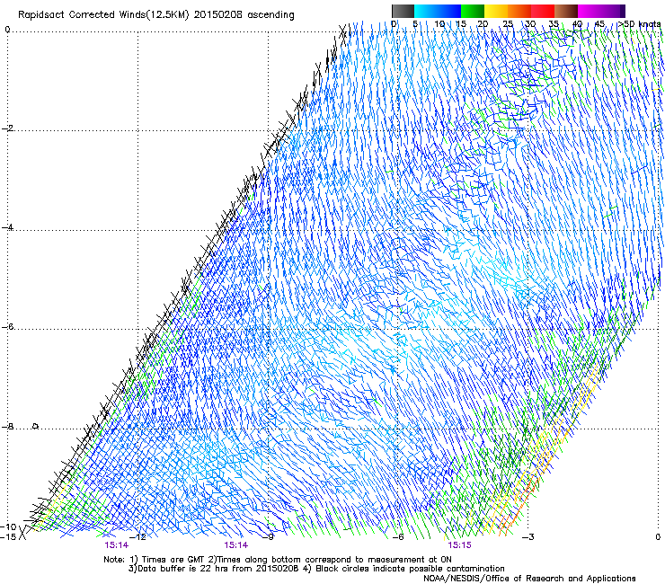Click the '20150208 ascending' title text
Image resolution: width=665 pixels, height=584 pixels.
click(x=244, y=15)
